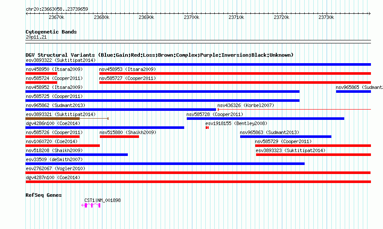The width and height of the screenshot is (383, 229).
Task: Open nsv585726 (Cooper2011) variant label
Action: (x=54, y=132)
